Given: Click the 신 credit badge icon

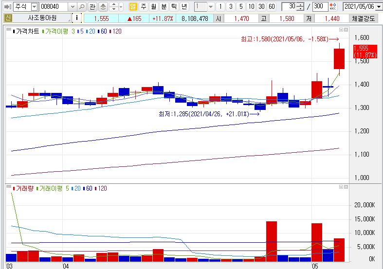Looking at the screenshot, I should pyautogui.click(x=8, y=18).
